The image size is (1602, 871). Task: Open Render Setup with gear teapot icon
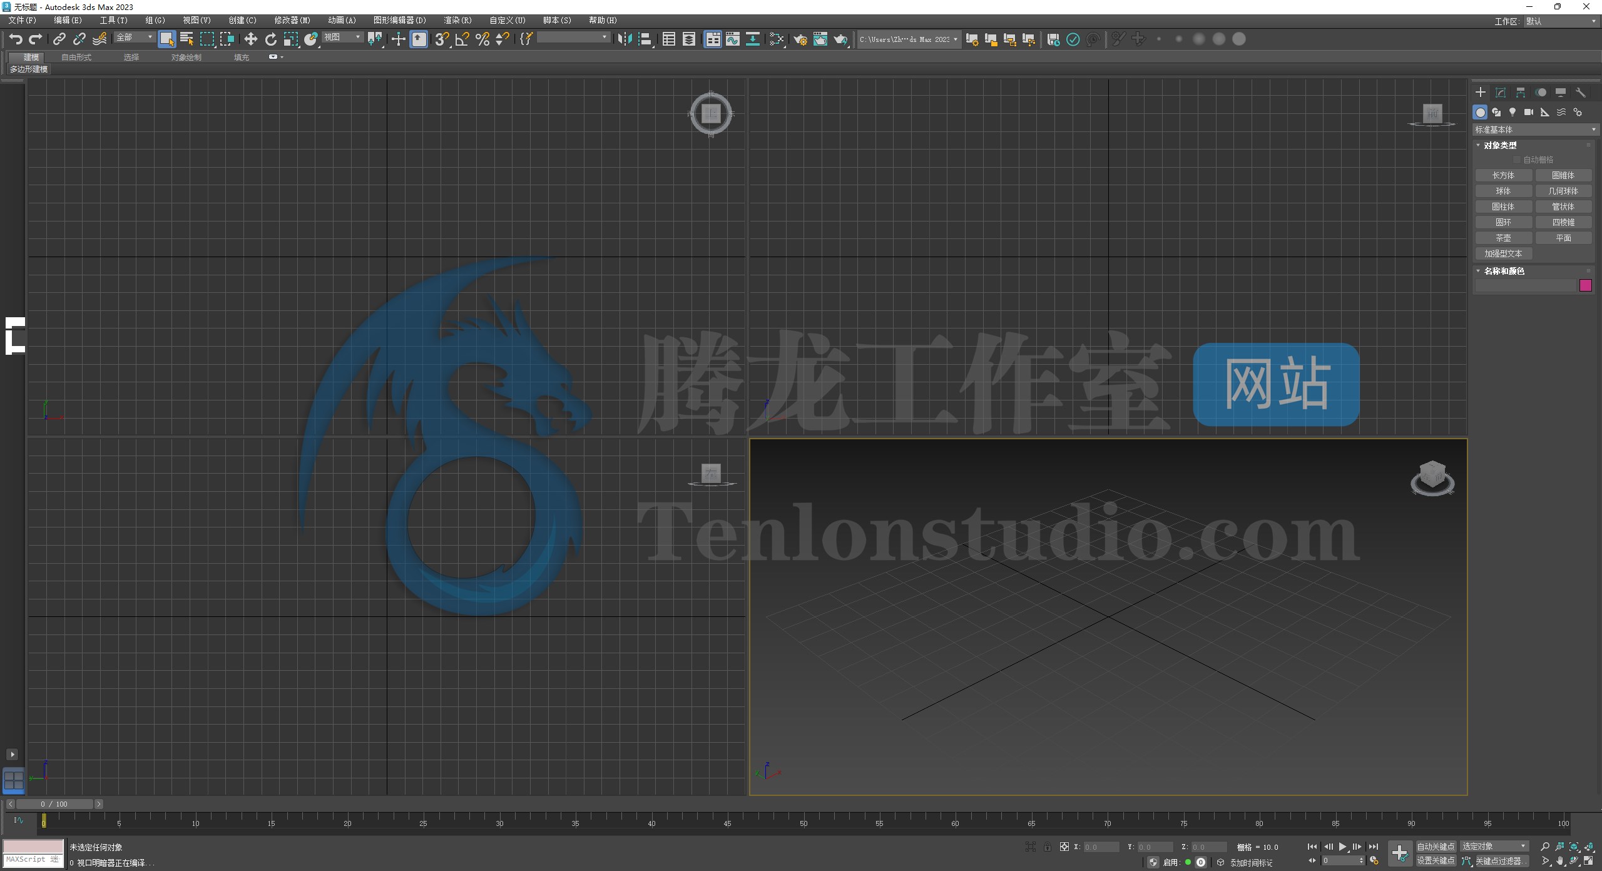click(800, 39)
